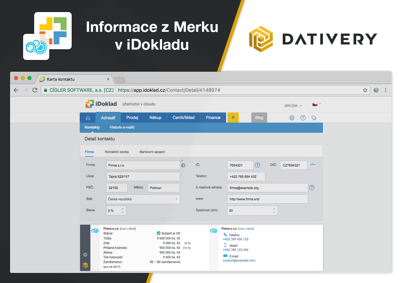Screen dimensions: 402x283
Task: Open the Finance menu
Action: [x=213, y=118]
